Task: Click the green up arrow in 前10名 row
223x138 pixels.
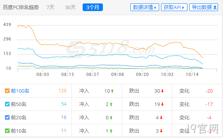Action: pos(111,131)
